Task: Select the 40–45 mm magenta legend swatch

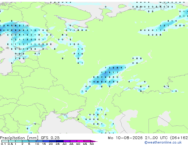Action: (x=80, y=141)
